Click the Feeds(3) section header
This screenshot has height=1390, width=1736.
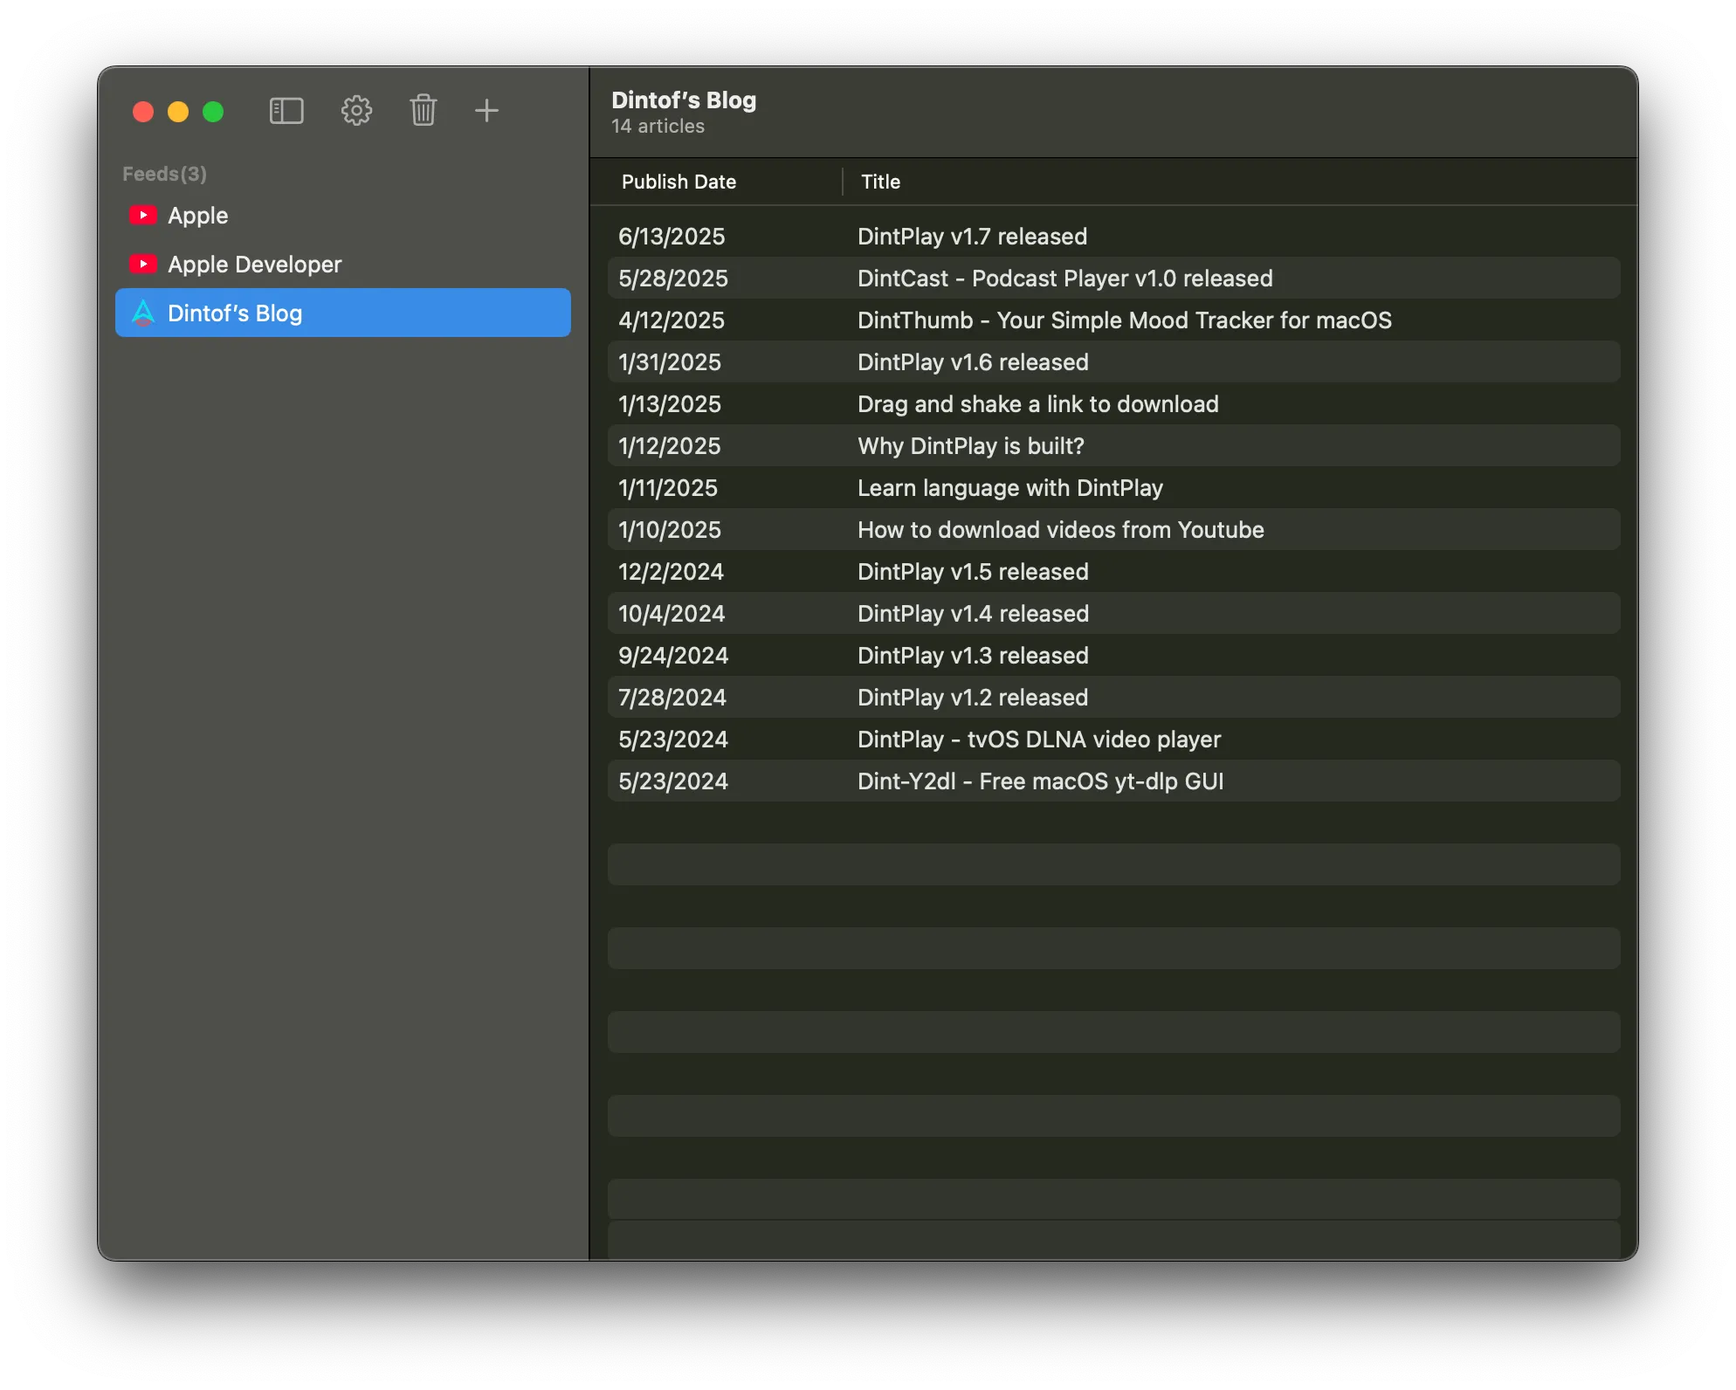click(x=165, y=173)
